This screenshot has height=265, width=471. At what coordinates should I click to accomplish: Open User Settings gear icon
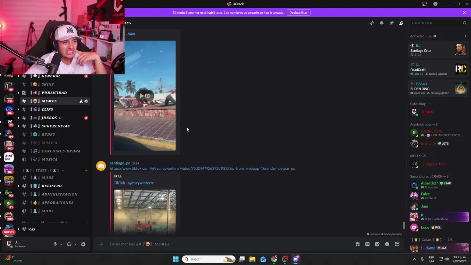click(x=83, y=244)
